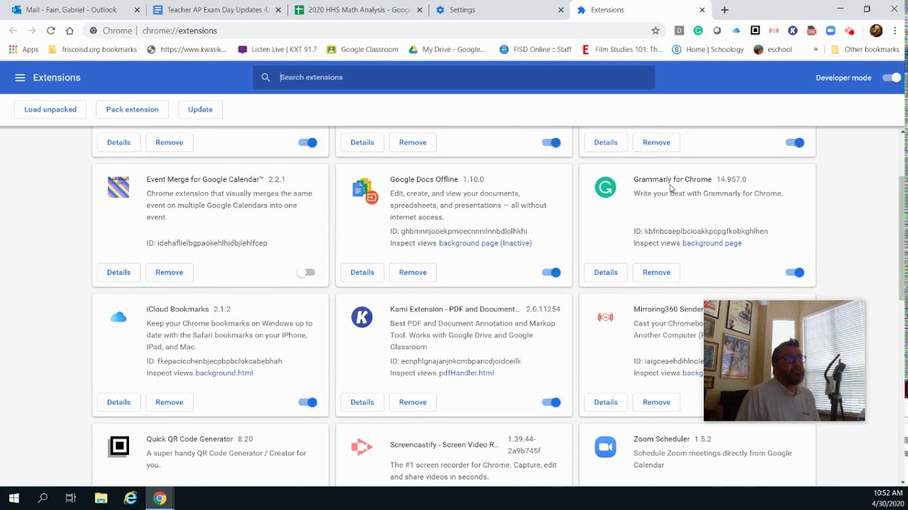The width and height of the screenshot is (908, 510).
Task: Disable the Google Docs Offline extension
Action: [551, 272]
